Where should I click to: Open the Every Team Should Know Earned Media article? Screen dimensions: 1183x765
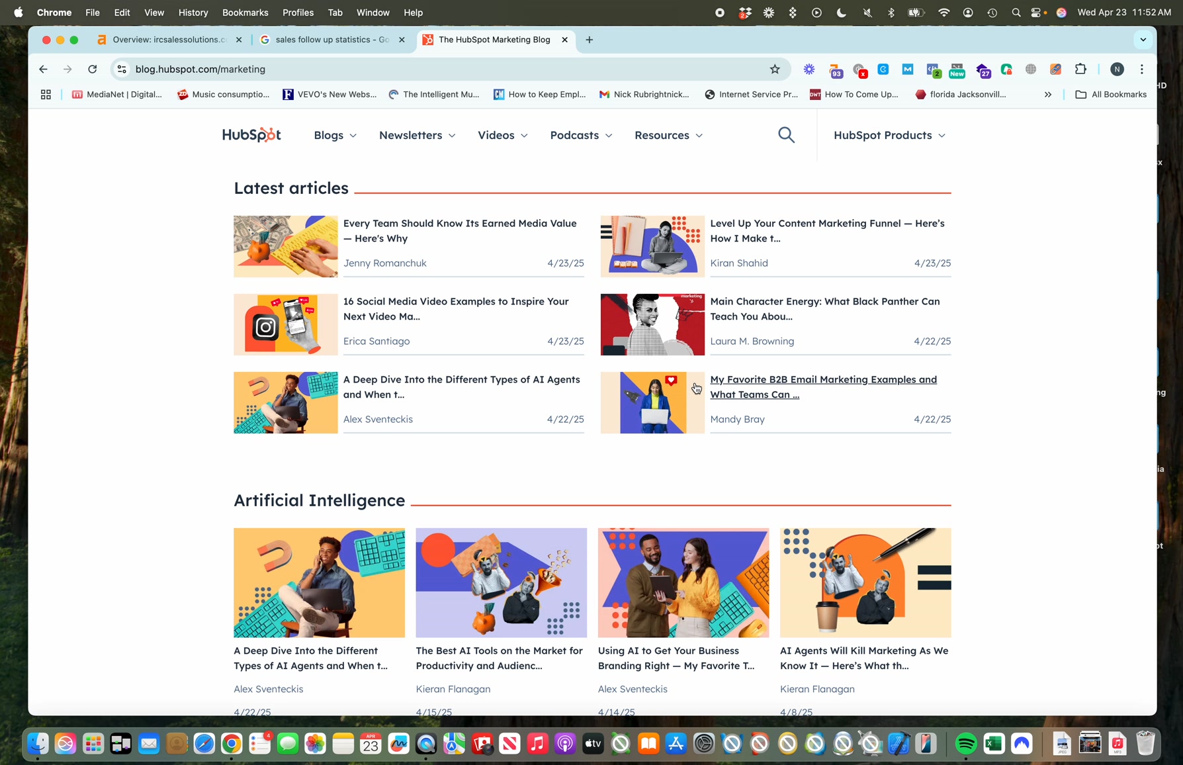[460, 231]
